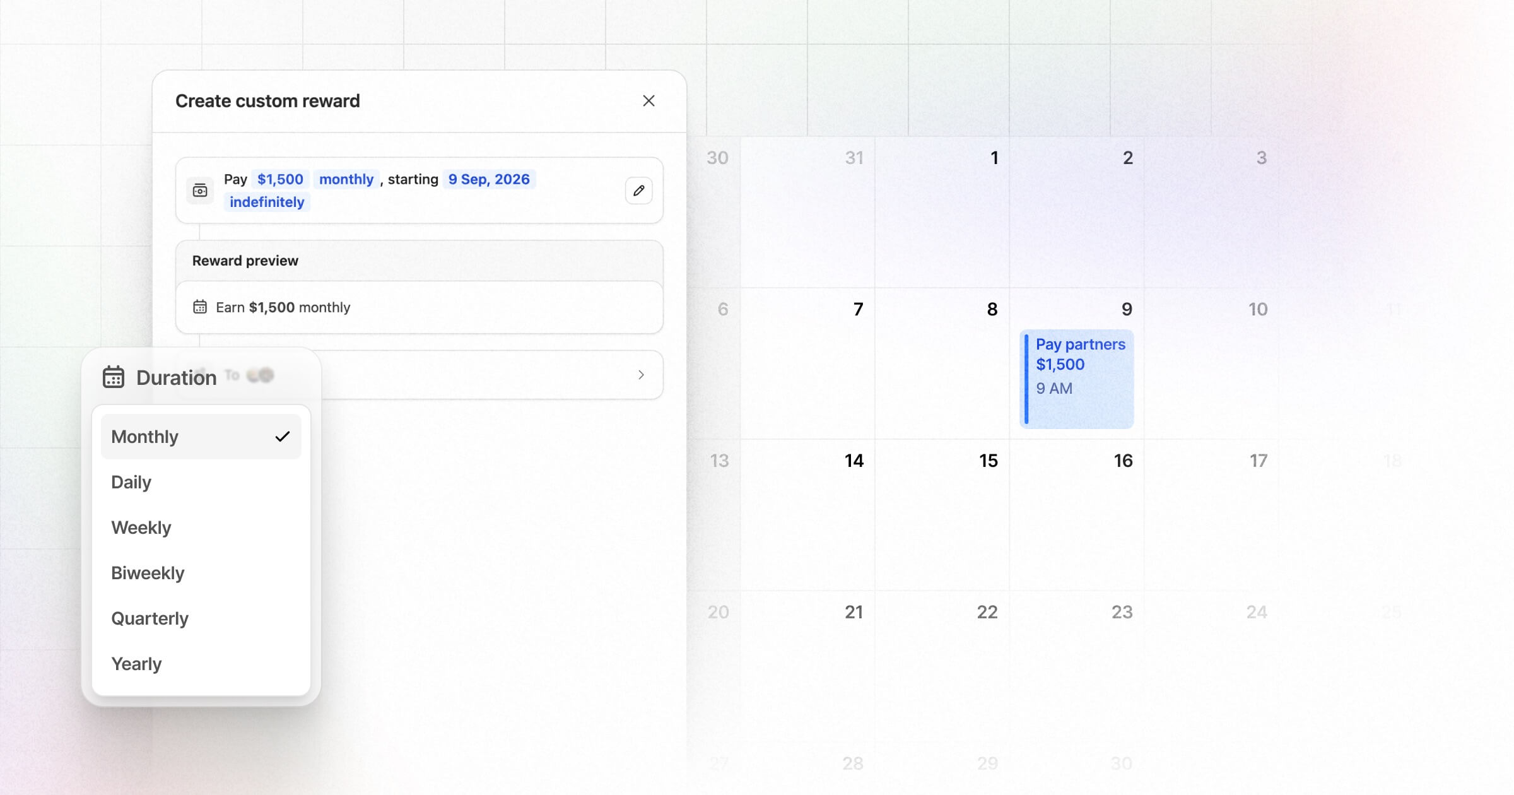The height and width of the screenshot is (795, 1514).
Task: Select the Yearly option
Action: pyautogui.click(x=201, y=664)
